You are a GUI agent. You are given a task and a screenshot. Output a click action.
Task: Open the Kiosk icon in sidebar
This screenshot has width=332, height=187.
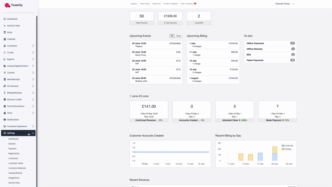tap(4, 32)
